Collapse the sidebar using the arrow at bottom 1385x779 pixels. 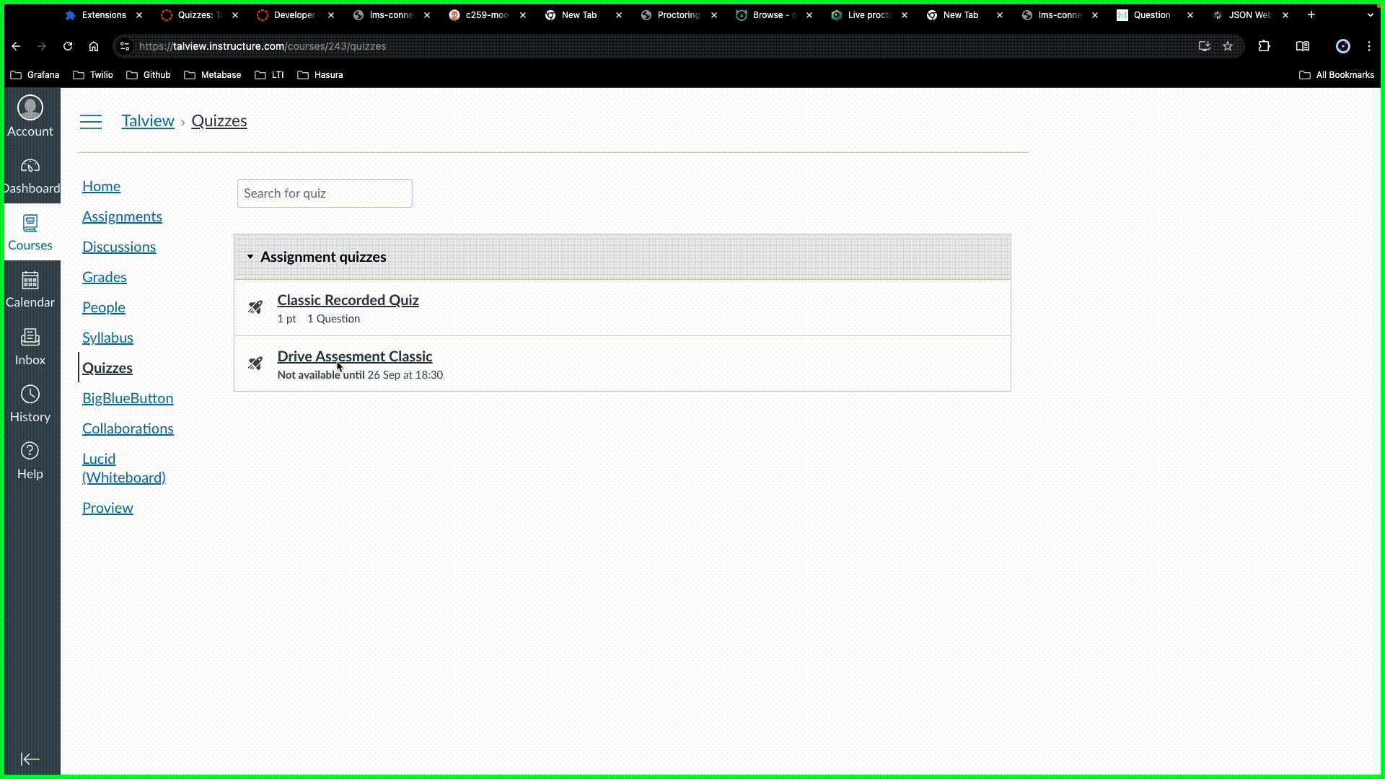tap(30, 759)
